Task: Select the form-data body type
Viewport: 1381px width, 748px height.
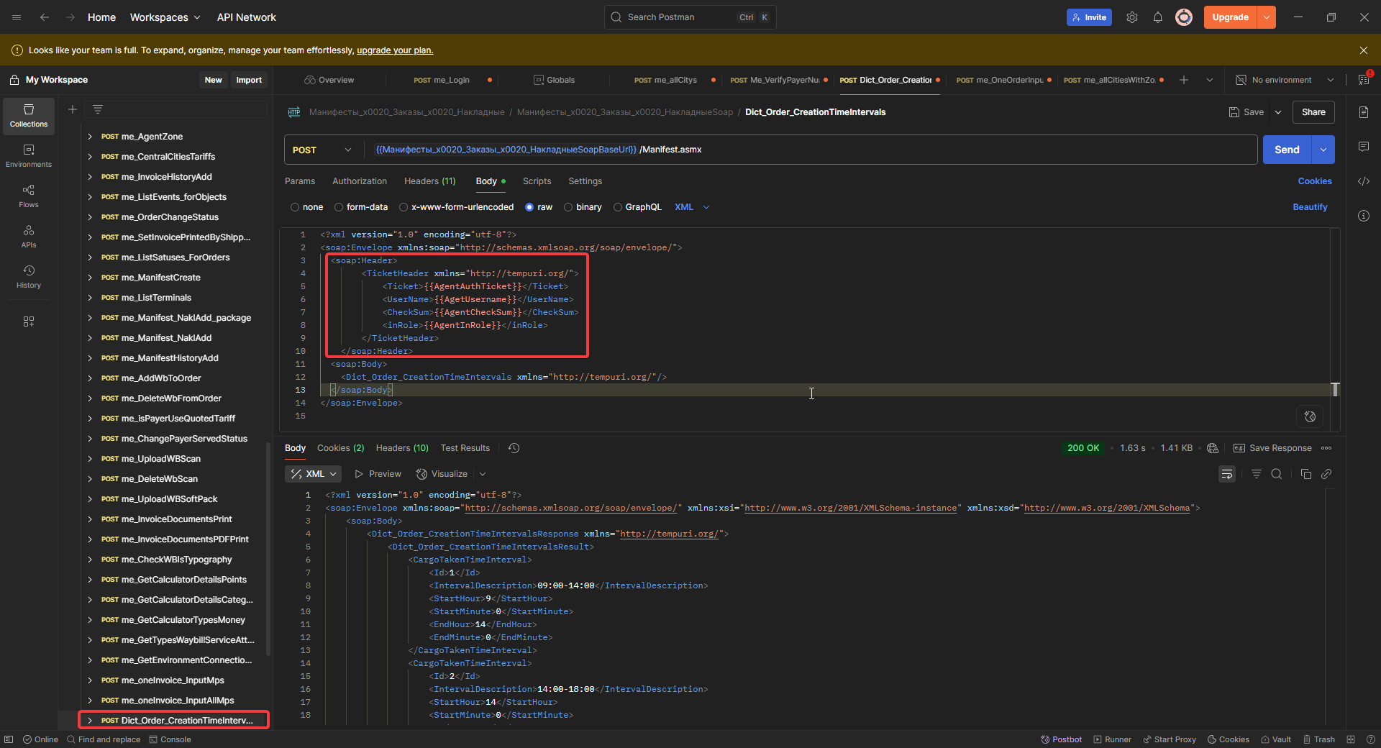Action: pos(339,207)
